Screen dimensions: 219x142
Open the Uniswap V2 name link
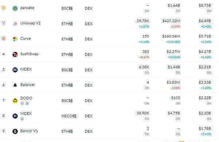[x=30, y=23]
